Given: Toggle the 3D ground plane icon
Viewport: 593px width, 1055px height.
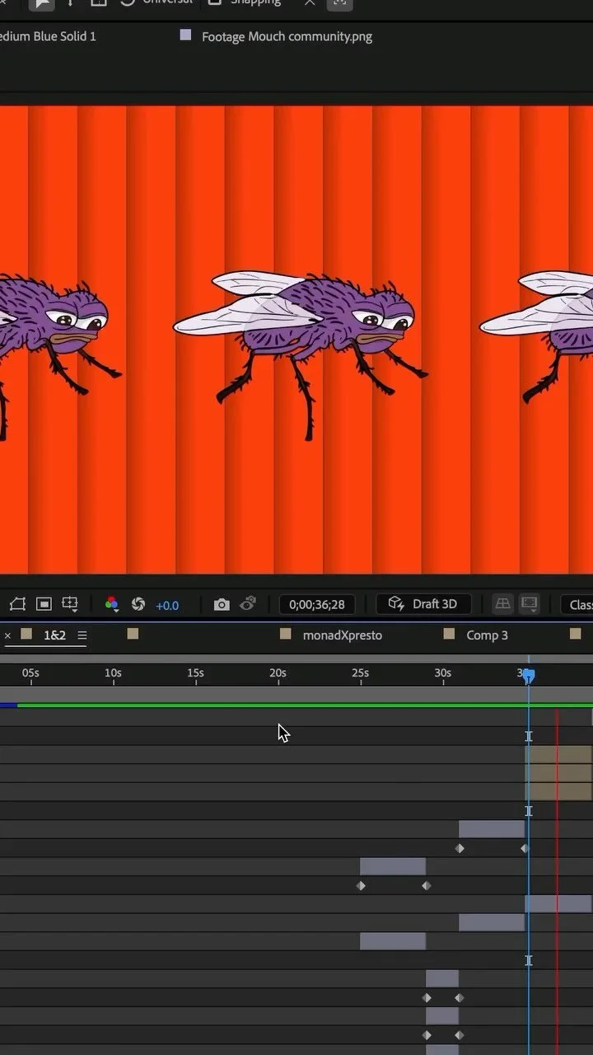Looking at the screenshot, I should coord(502,604).
